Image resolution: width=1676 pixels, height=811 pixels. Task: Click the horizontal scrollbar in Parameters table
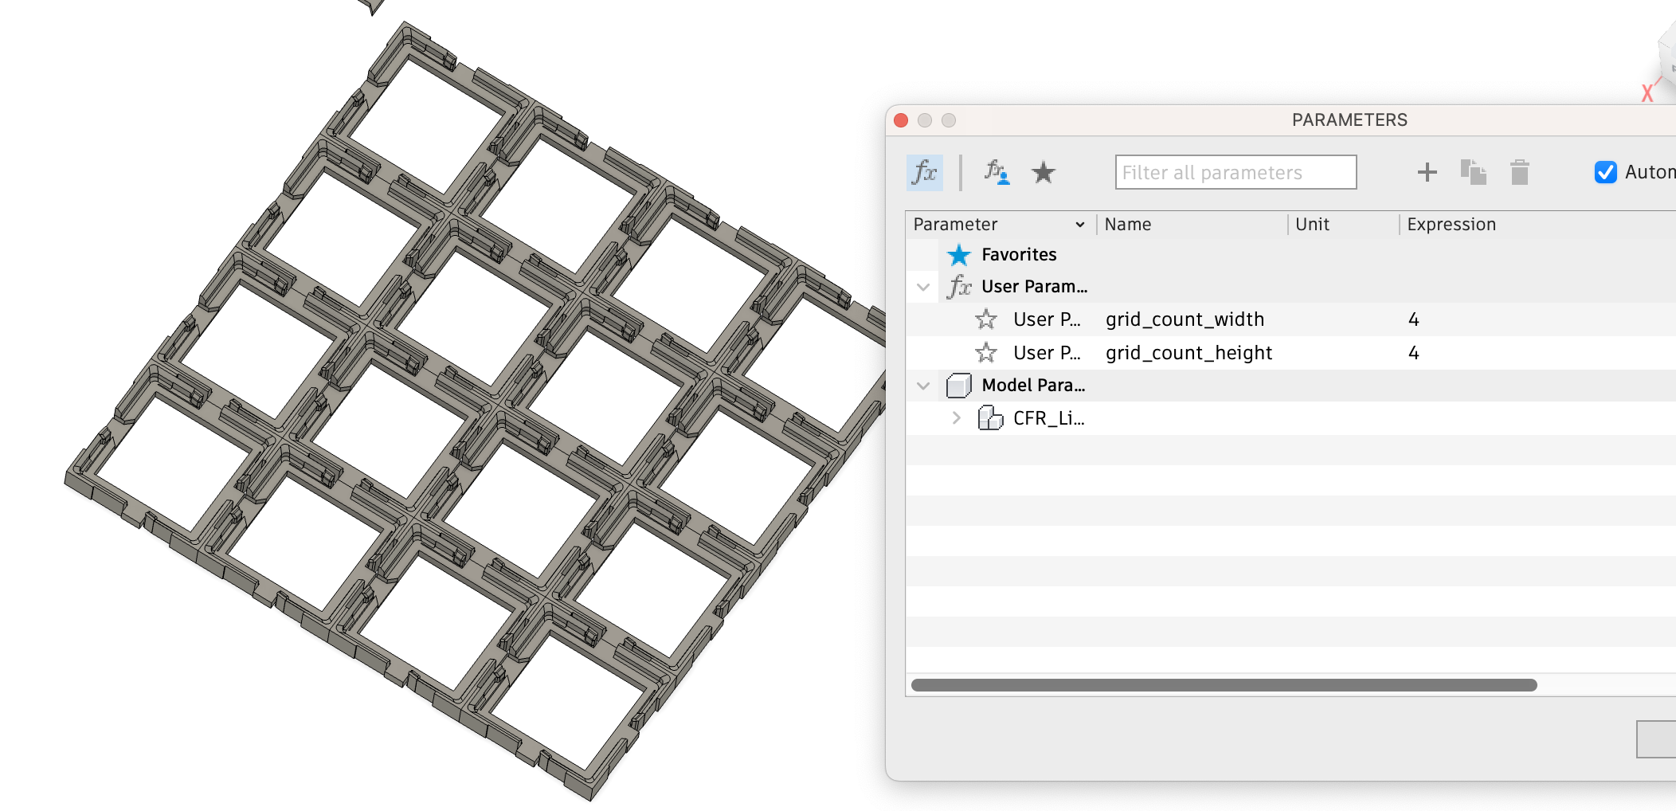[1224, 685]
